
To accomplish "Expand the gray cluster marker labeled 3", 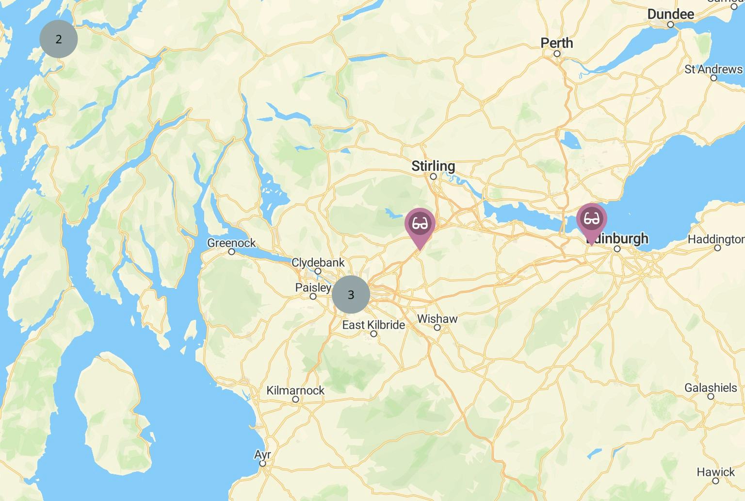I will pyautogui.click(x=351, y=295).
